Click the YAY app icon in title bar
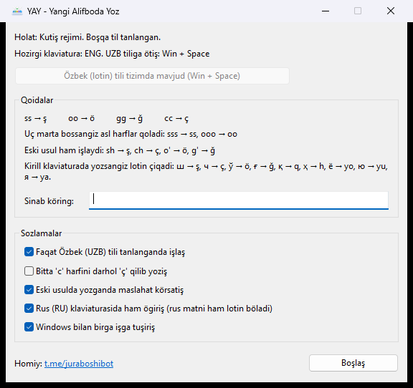The height and width of the screenshot is (388, 413). 17,11
